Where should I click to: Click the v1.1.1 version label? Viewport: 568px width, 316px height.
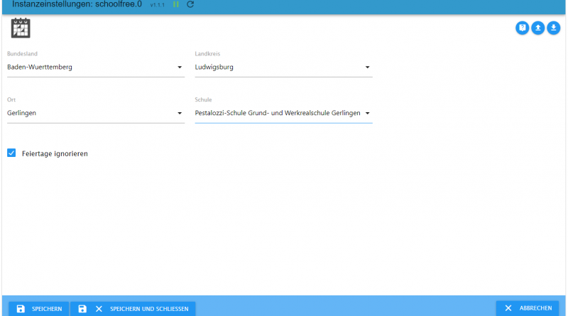pos(158,5)
